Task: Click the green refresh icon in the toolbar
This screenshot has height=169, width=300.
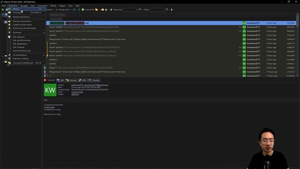Action: (3, 9)
